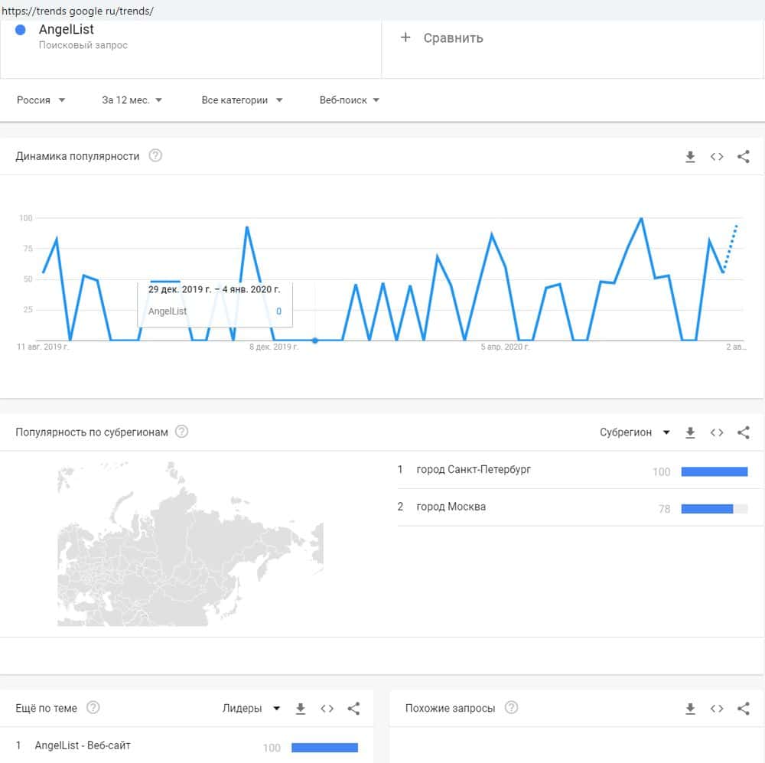Edit the AngelList search term
This screenshot has height=763, width=765.
[67, 30]
